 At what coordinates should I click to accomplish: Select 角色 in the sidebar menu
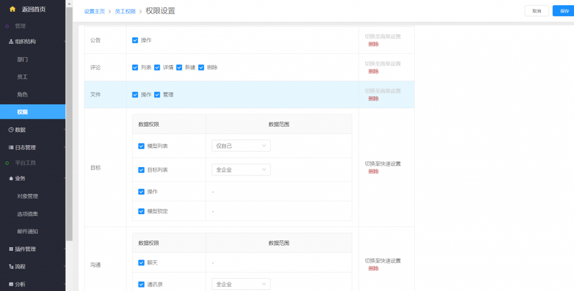point(22,95)
